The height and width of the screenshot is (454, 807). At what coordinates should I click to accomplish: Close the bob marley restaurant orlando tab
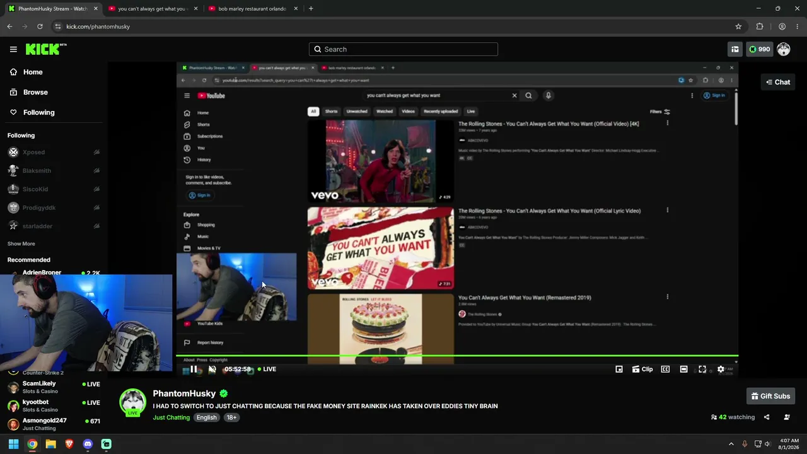(296, 9)
